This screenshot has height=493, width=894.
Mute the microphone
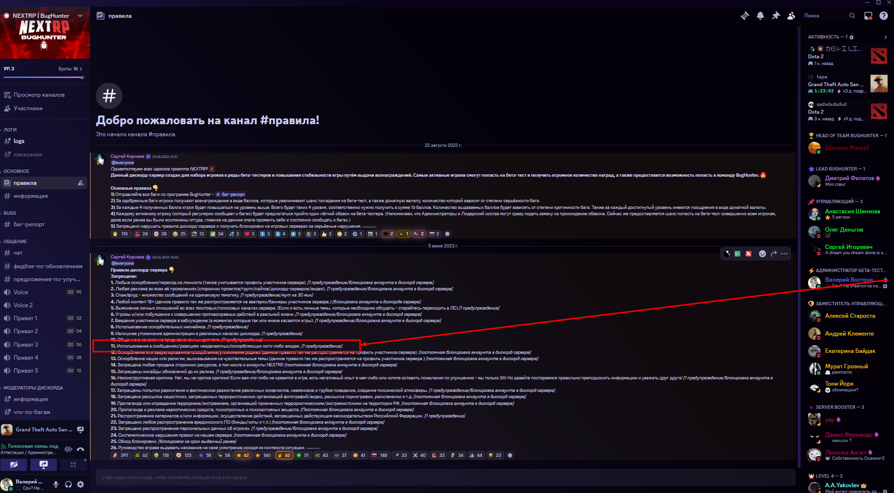[56, 484]
